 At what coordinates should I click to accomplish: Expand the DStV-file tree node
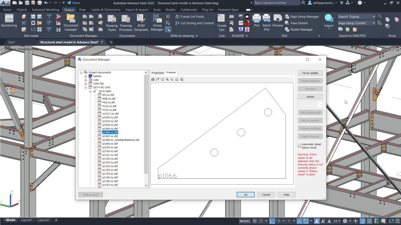point(86,84)
